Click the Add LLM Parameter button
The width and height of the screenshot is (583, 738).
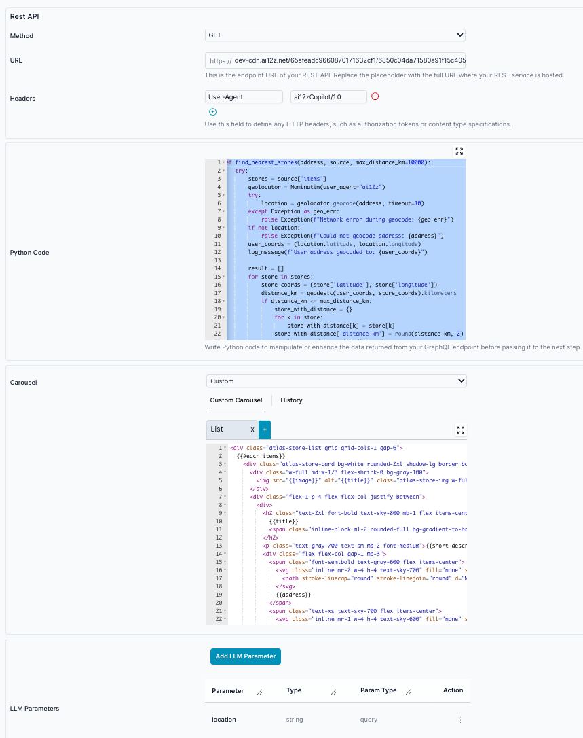[x=246, y=656]
